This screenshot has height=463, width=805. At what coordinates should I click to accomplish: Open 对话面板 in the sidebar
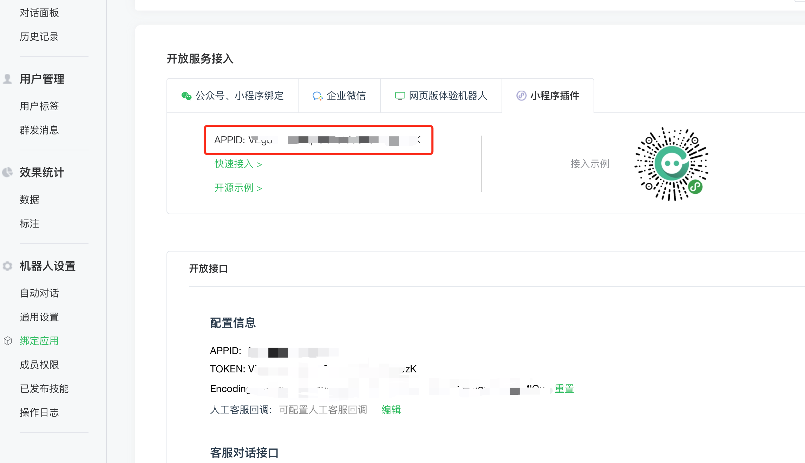(x=39, y=13)
